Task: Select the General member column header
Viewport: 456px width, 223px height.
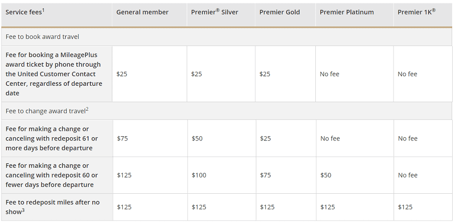Action: [x=142, y=12]
